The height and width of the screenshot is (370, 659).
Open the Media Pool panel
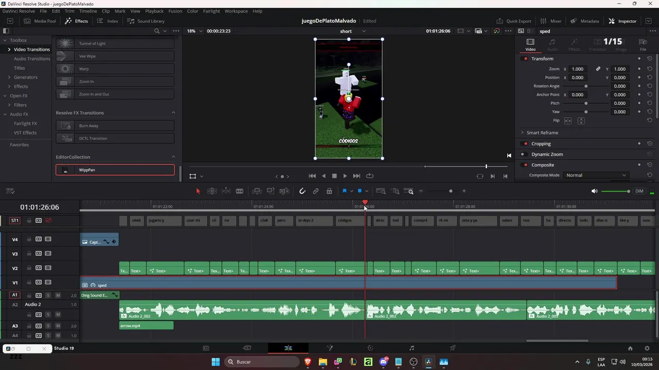[x=40, y=21]
